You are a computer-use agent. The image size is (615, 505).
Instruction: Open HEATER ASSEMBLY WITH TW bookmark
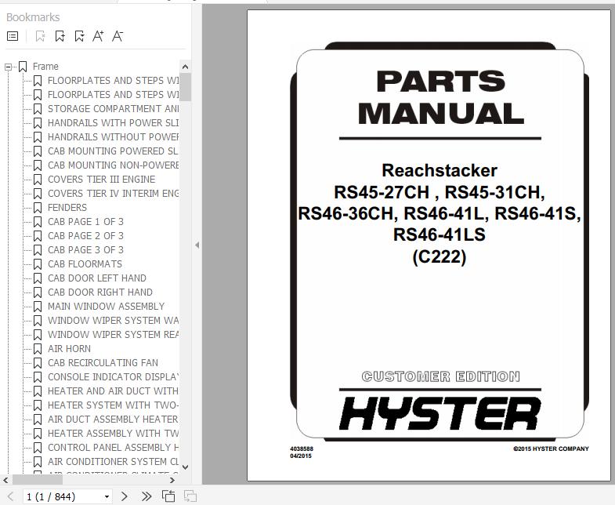tap(113, 434)
